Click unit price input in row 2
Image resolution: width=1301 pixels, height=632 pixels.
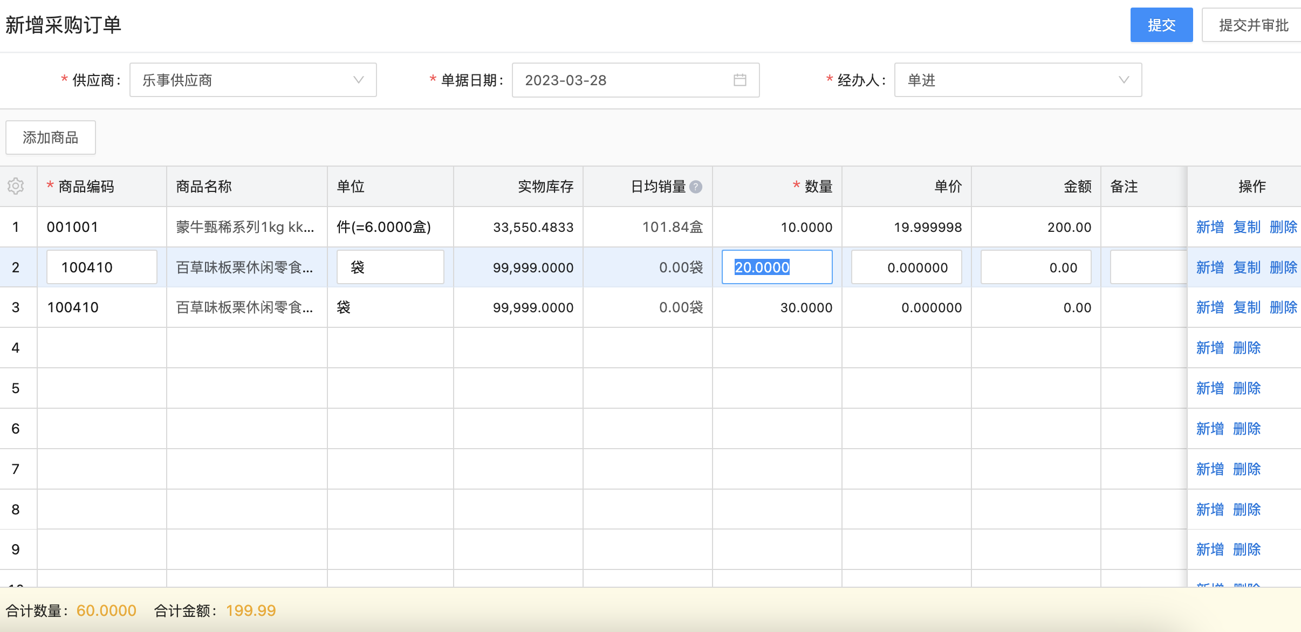[907, 267]
